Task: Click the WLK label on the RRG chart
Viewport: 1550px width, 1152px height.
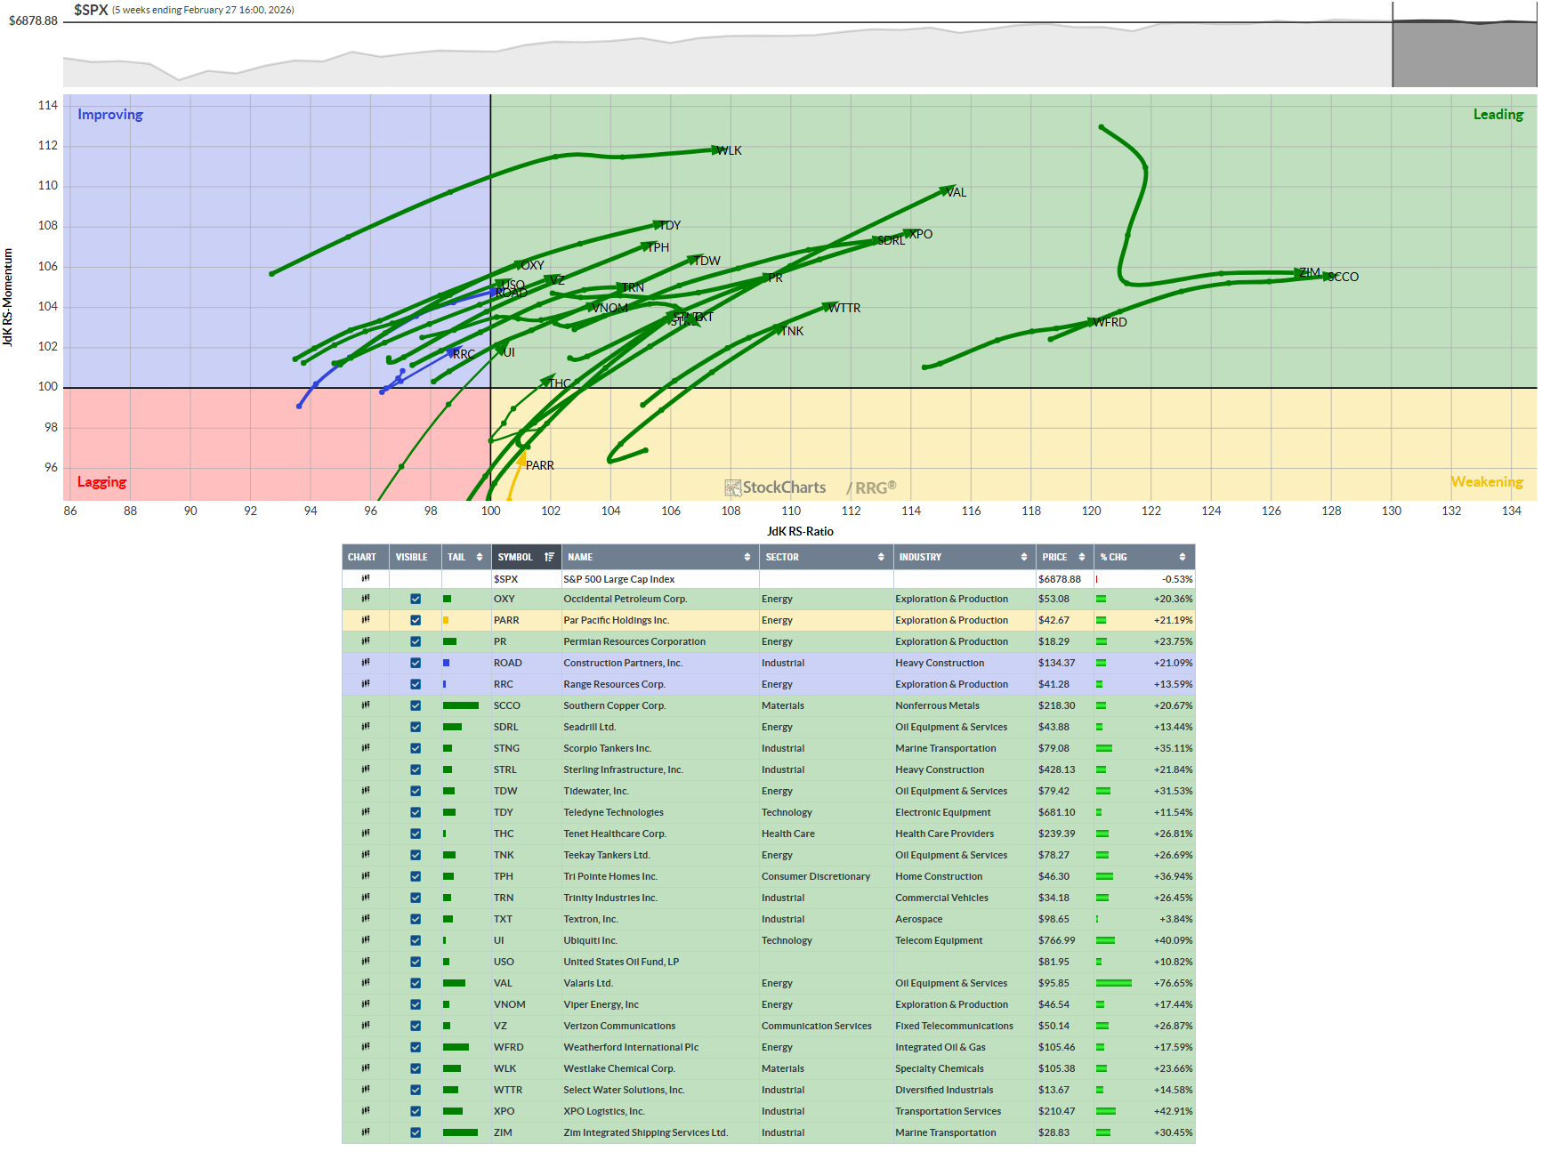Action: click(x=730, y=150)
